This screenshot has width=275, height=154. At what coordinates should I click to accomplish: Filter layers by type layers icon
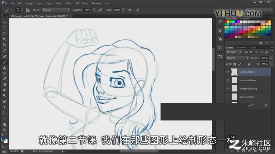coord(256,52)
